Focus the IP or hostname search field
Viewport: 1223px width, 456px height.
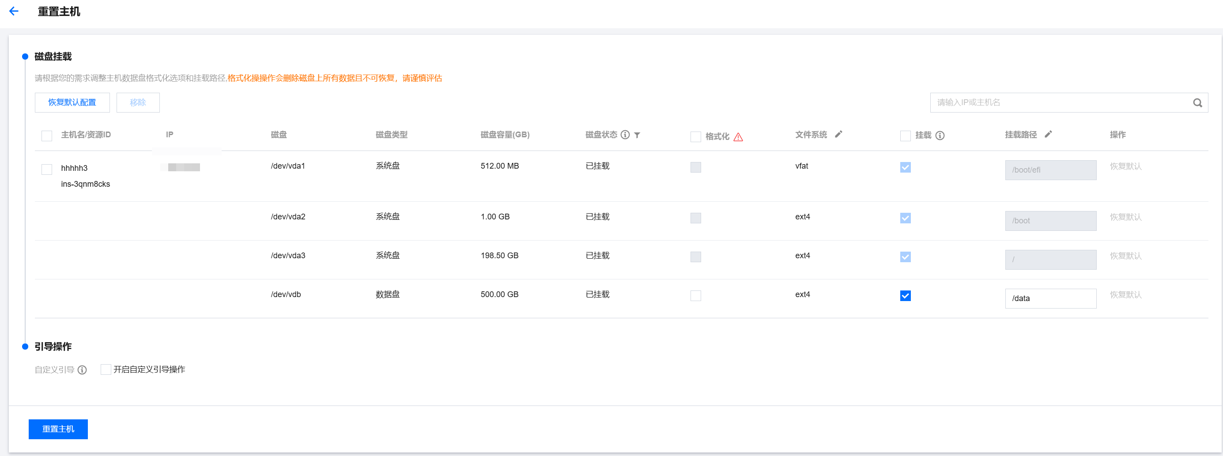coord(1059,102)
